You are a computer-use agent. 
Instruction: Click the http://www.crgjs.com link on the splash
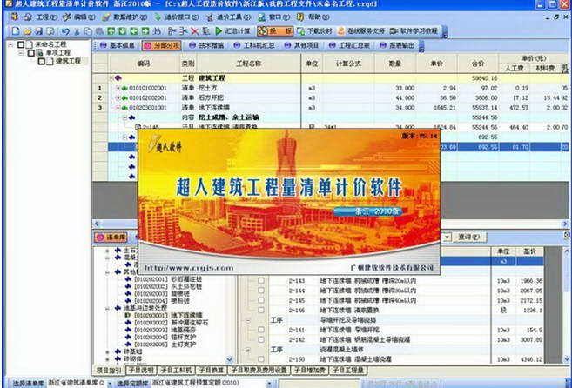click(x=189, y=268)
